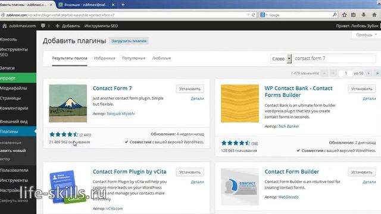Click the current page number field
The image size is (381, 214).
(x=346, y=73)
